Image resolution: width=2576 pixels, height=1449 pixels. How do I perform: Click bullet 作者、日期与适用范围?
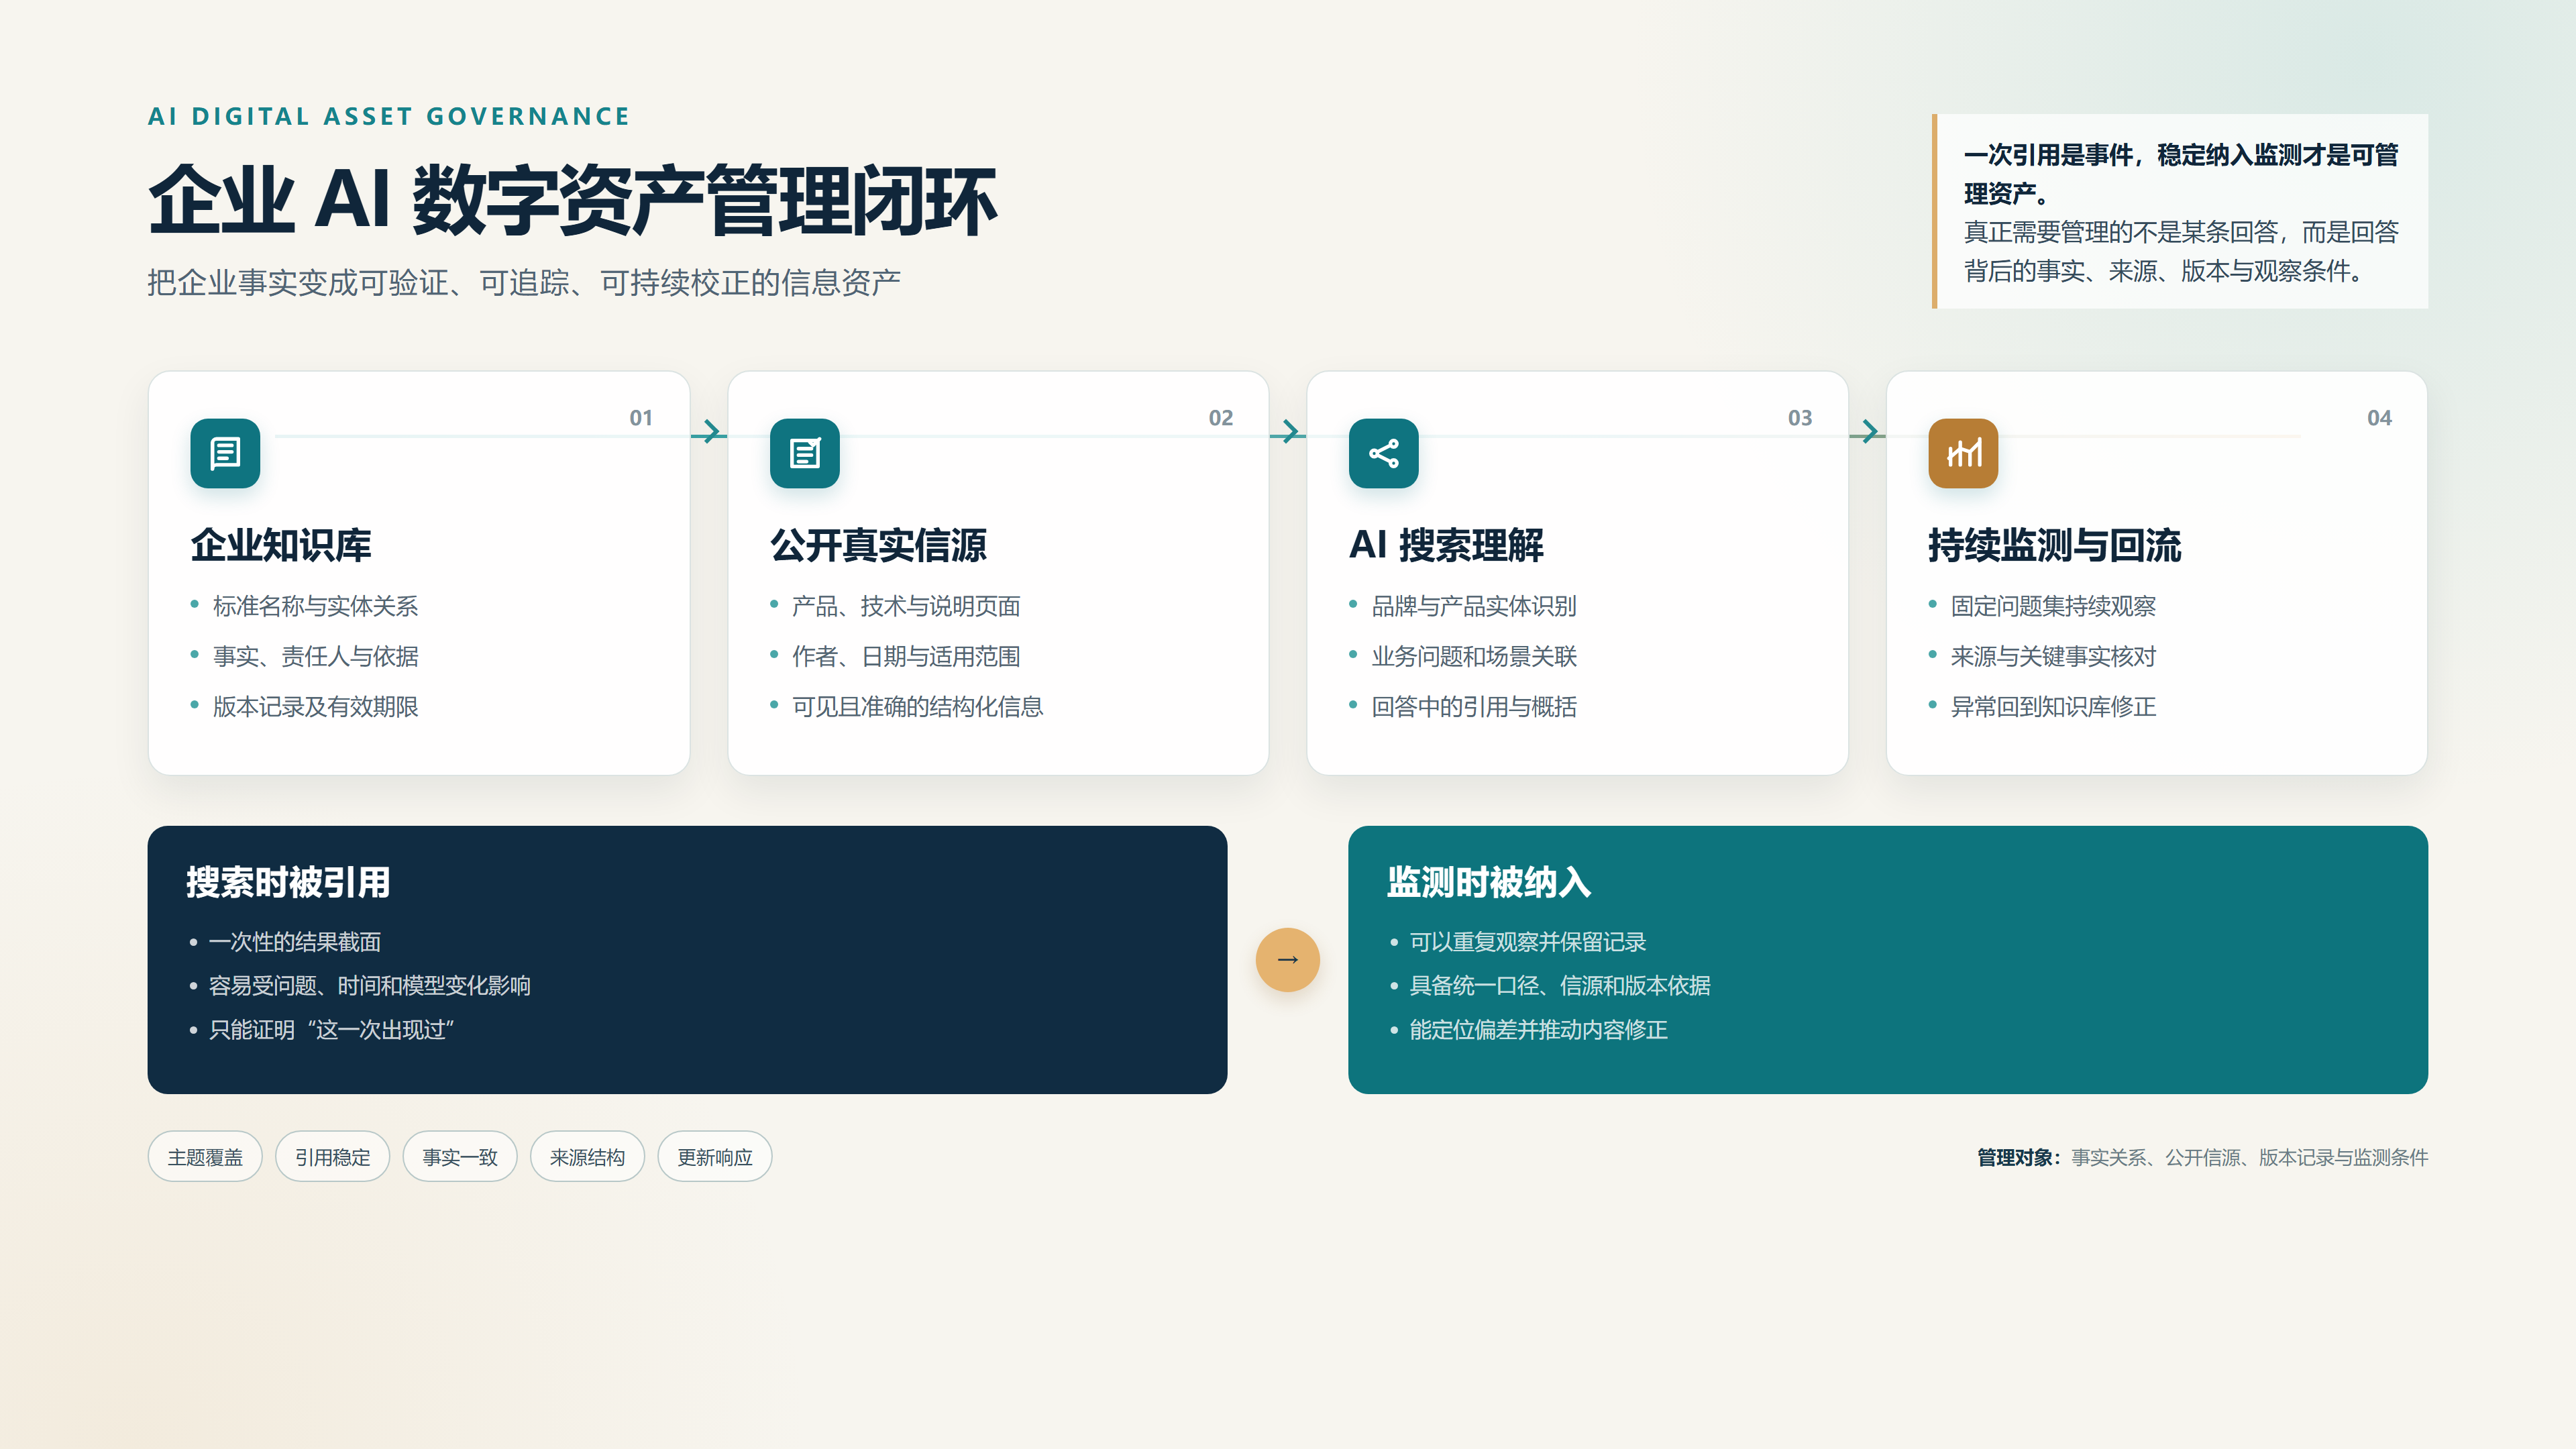[x=906, y=656]
